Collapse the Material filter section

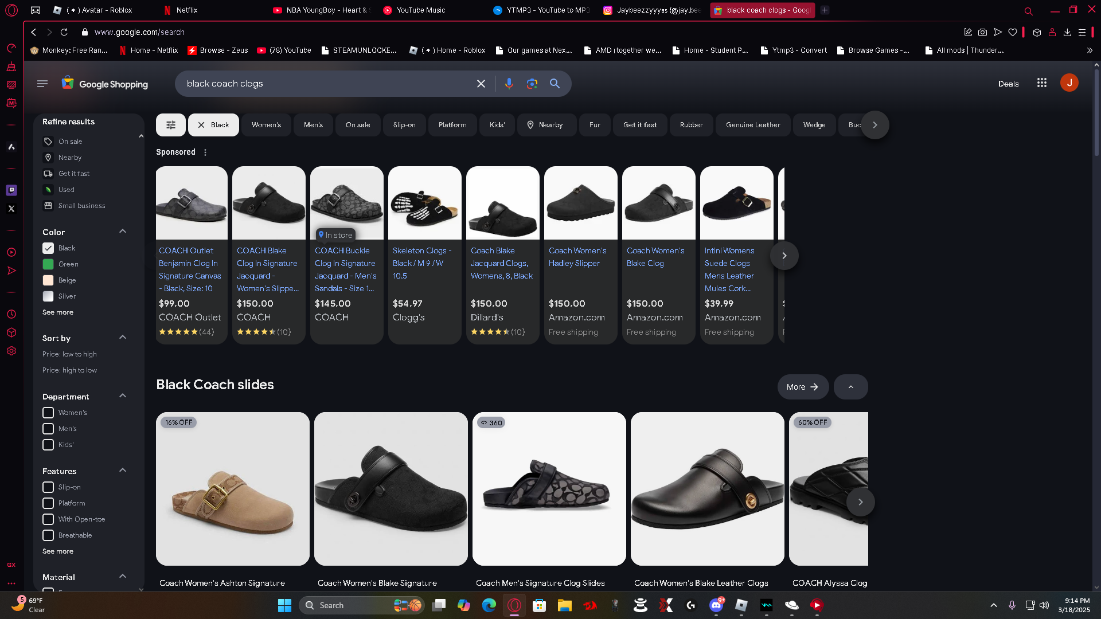(122, 577)
